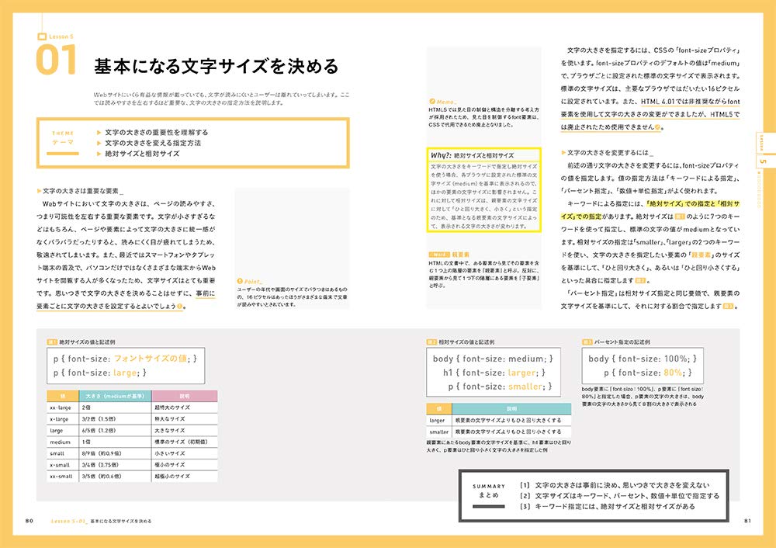Click the orange Point_ icon
The width and height of the screenshot is (776, 548).
click(240, 281)
